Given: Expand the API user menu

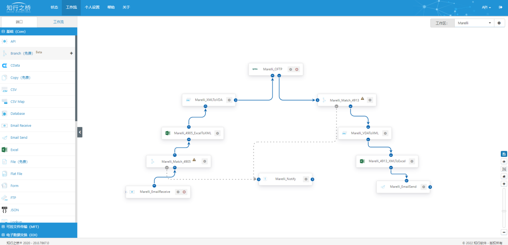Looking at the screenshot, I should coord(486,7).
